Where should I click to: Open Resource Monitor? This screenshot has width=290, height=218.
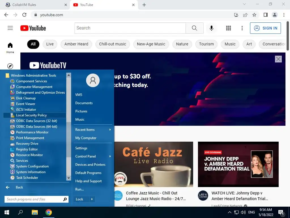pyautogui.click(x=29, y=155)
